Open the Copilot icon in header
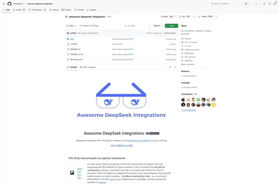 (x=246, y=4)
